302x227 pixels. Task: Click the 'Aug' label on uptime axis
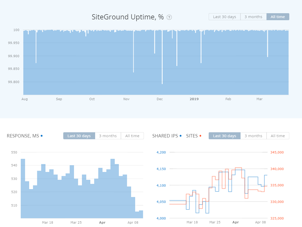click(24, 99)
